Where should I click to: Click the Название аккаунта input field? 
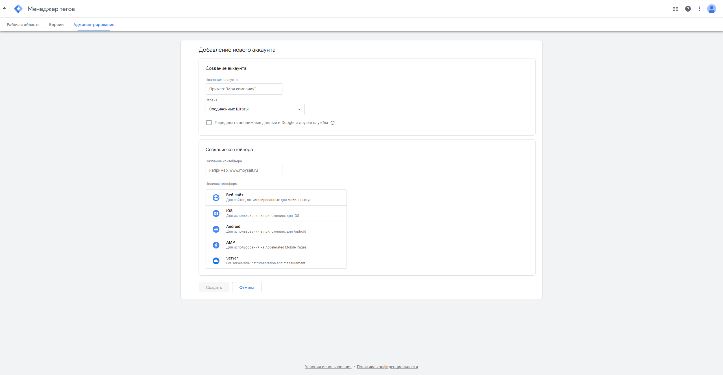pyautogui.click(x=244, y=89)
